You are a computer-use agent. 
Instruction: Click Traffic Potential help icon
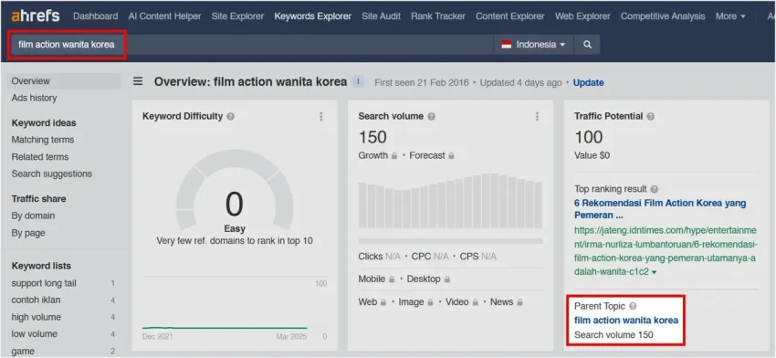coord(650,116)
